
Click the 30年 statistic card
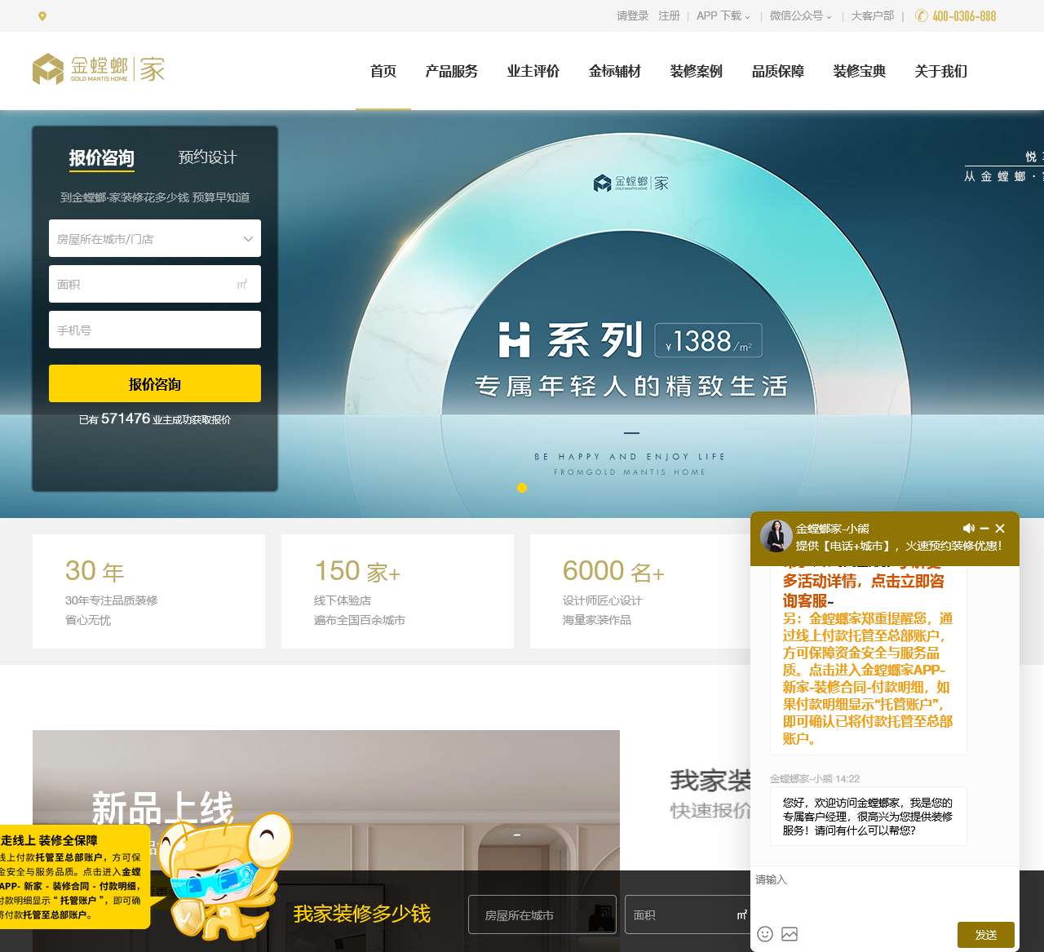point(148,591)
